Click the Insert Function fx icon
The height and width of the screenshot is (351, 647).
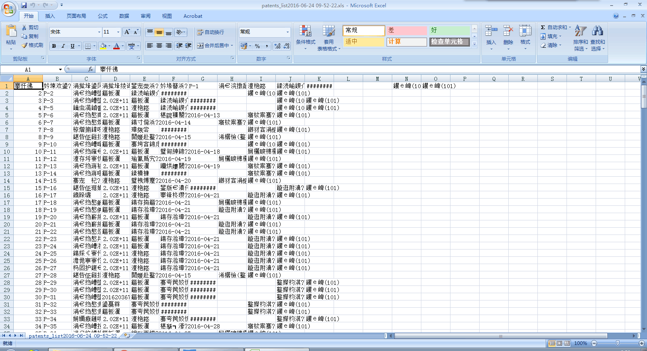91,69
